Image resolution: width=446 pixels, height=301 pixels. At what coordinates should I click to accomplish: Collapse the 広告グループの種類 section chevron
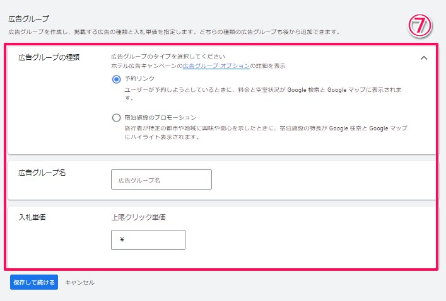tap(424, 58)
